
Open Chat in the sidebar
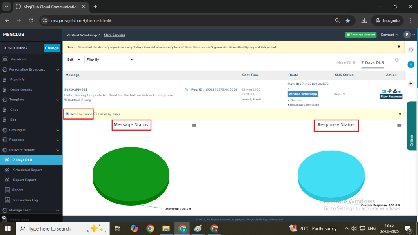pos(14,109)
